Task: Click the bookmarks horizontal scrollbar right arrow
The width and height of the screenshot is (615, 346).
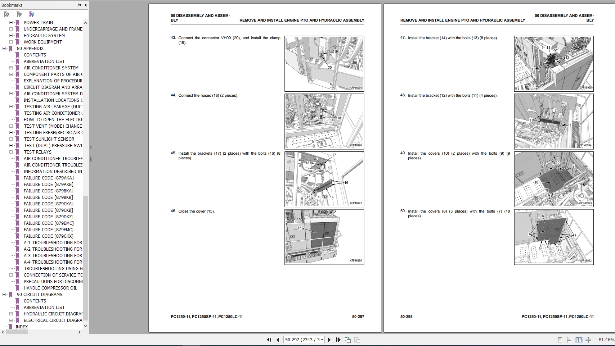Action: pos(80,332)
